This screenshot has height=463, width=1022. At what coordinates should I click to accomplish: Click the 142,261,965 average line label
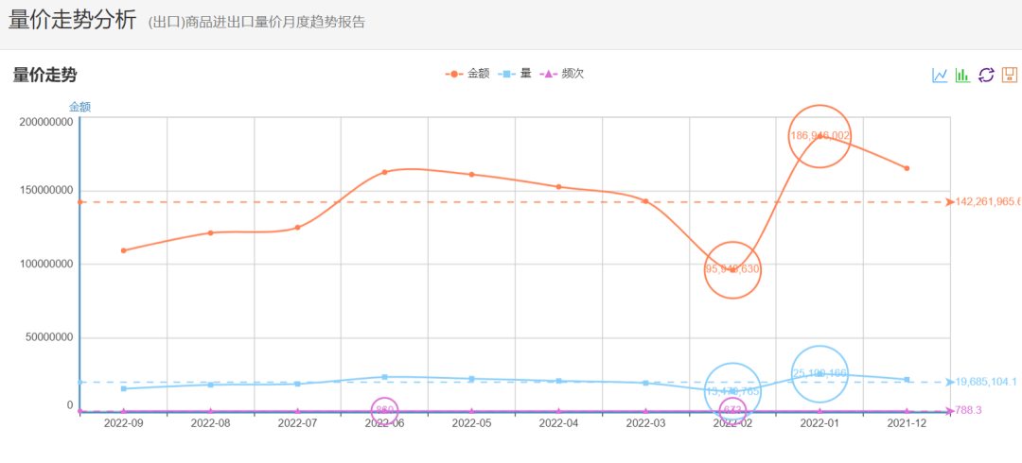(x=987, y=201)
